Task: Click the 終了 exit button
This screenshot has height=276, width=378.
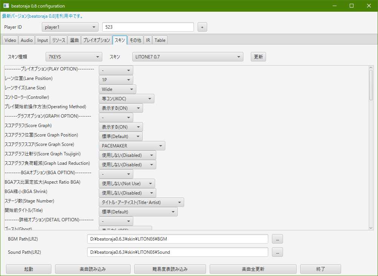Action: tap(321, 269)
